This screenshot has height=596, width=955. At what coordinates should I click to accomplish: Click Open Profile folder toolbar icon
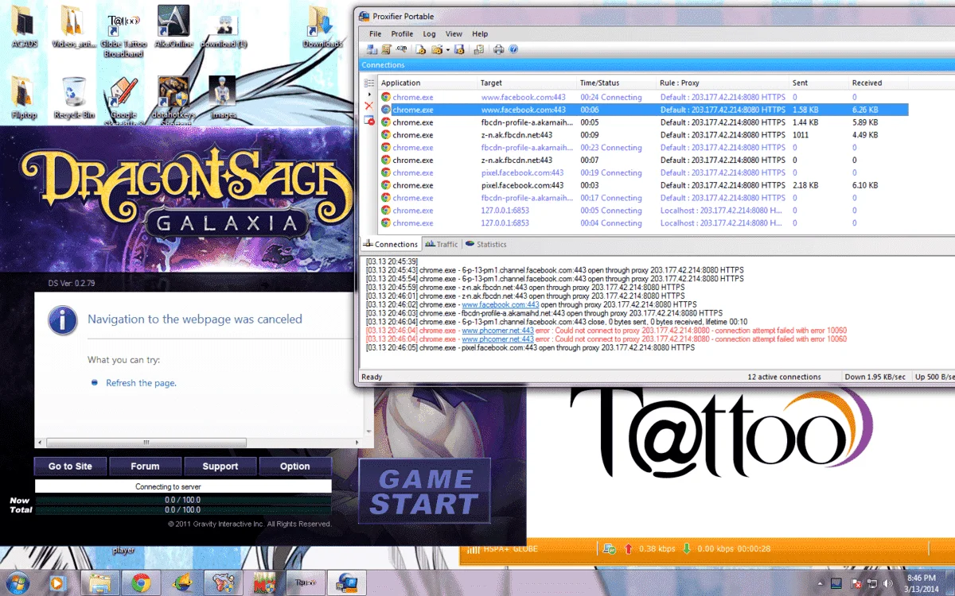click(x=437, y=49)
